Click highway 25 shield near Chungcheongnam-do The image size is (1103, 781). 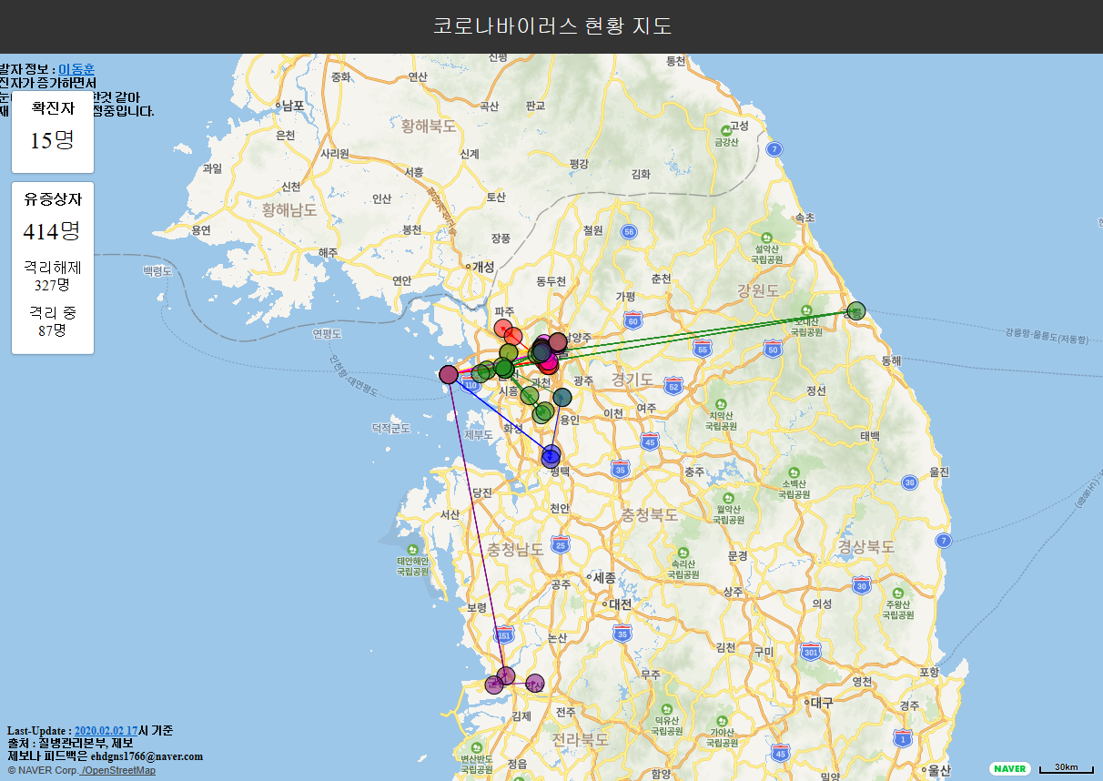(561, 545)
